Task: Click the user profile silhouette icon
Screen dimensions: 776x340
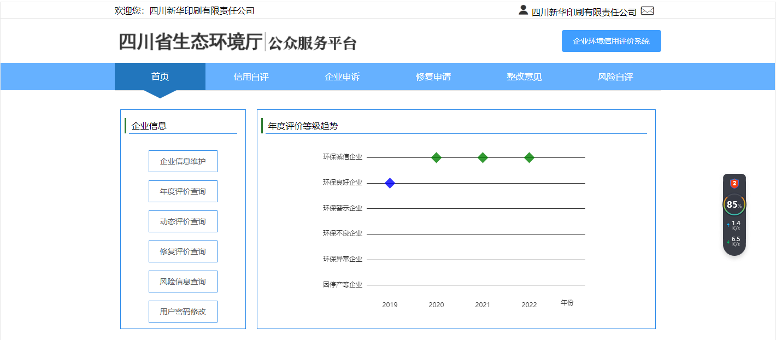Action: pos(524,10)
